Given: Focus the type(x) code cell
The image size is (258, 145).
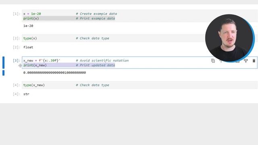Looking at the screenshot, I should click(139, 38).
